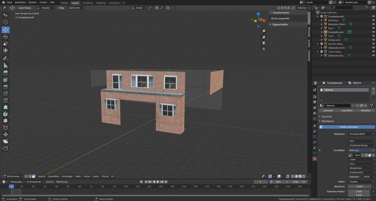This screenshot has height=201, width=376.
Task: Toggle visibility of Dach object
Action: 373,28
